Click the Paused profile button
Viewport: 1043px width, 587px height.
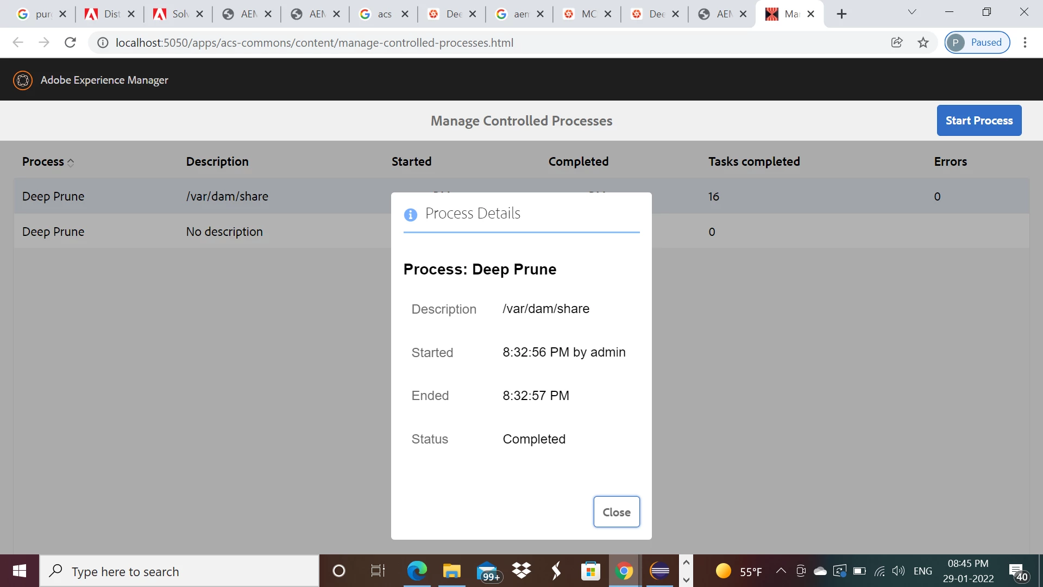click(977, 42)
